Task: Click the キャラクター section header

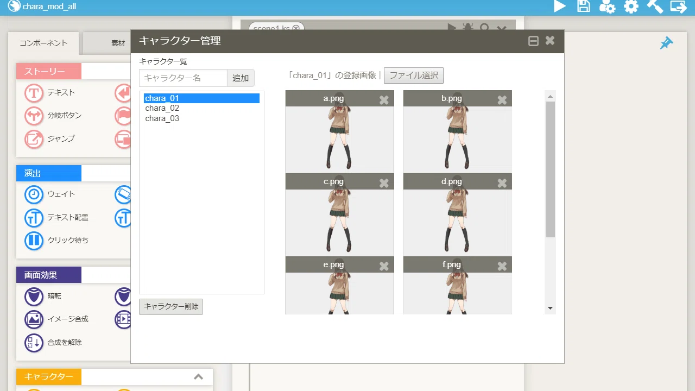Action: click(x=49, y=377)
